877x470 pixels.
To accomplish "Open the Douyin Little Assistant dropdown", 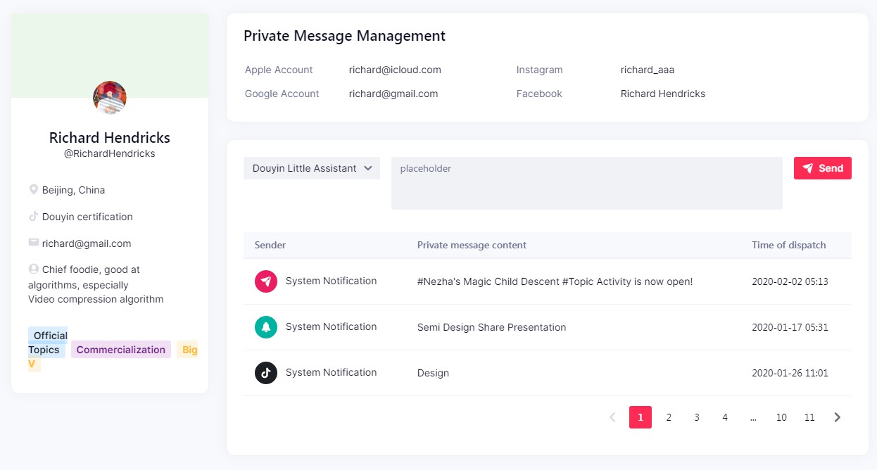I will pyautogui.click(x=312, y=168).
